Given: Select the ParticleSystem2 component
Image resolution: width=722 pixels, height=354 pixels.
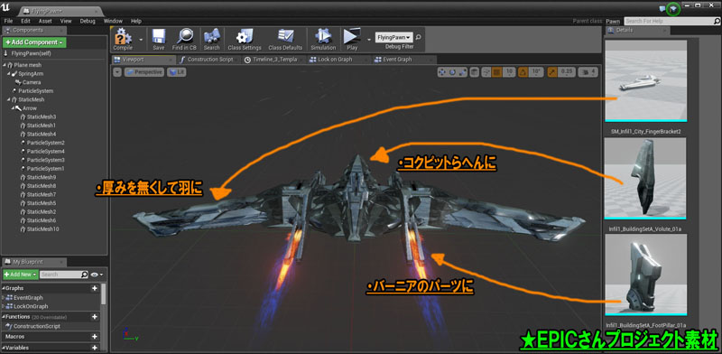Looking at the screenshot, I should [x=45, y=143].
